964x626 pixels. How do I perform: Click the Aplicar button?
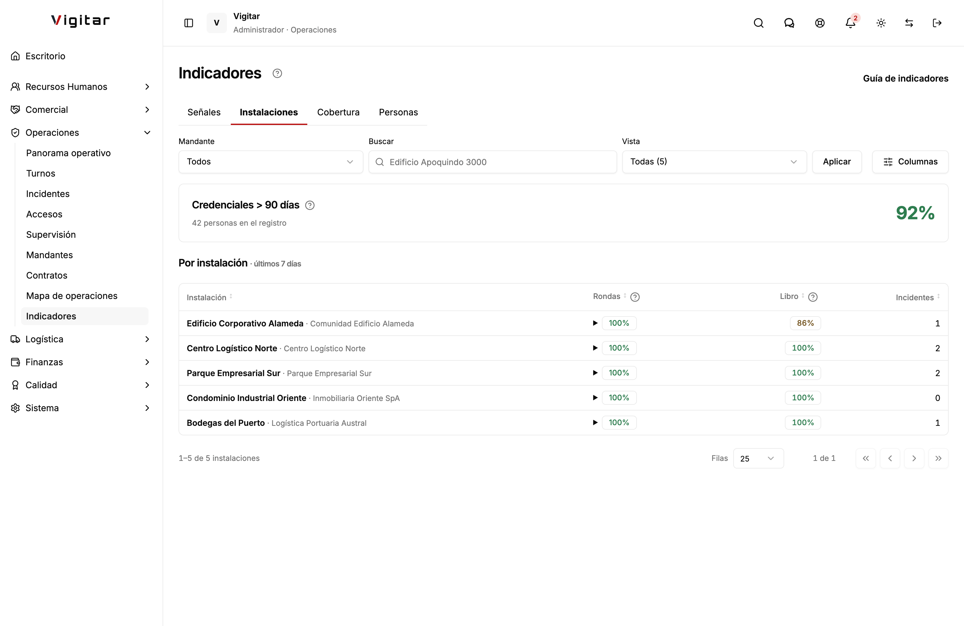click(837, 162)
